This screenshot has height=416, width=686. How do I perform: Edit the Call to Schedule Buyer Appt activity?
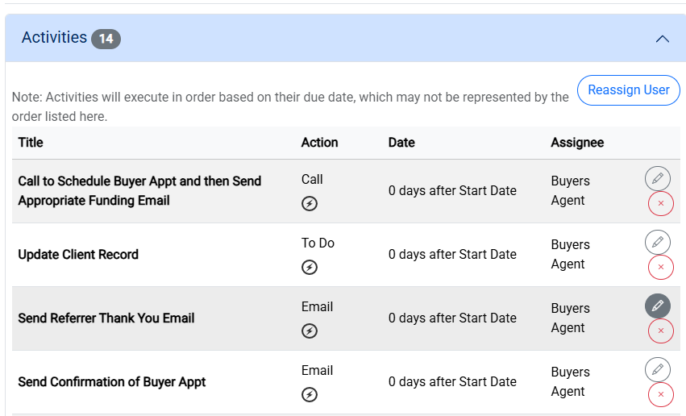[658, 178]
